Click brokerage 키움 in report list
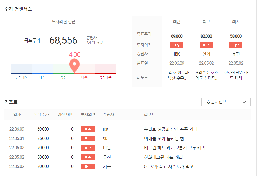Image resolution: width=257 pixels, height=176 pixels. 107,167
